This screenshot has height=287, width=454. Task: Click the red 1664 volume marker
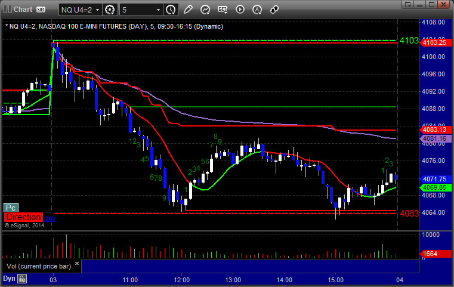tap(435, 254)
